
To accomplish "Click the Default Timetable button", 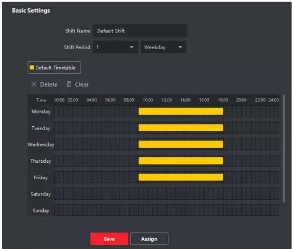I will pyautogui.click(x=54, y=67).
